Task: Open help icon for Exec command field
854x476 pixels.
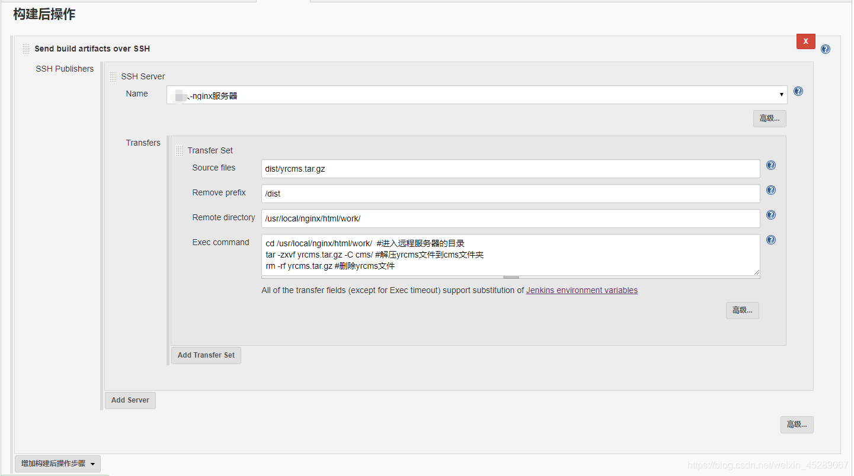Action: pos(771,240)
